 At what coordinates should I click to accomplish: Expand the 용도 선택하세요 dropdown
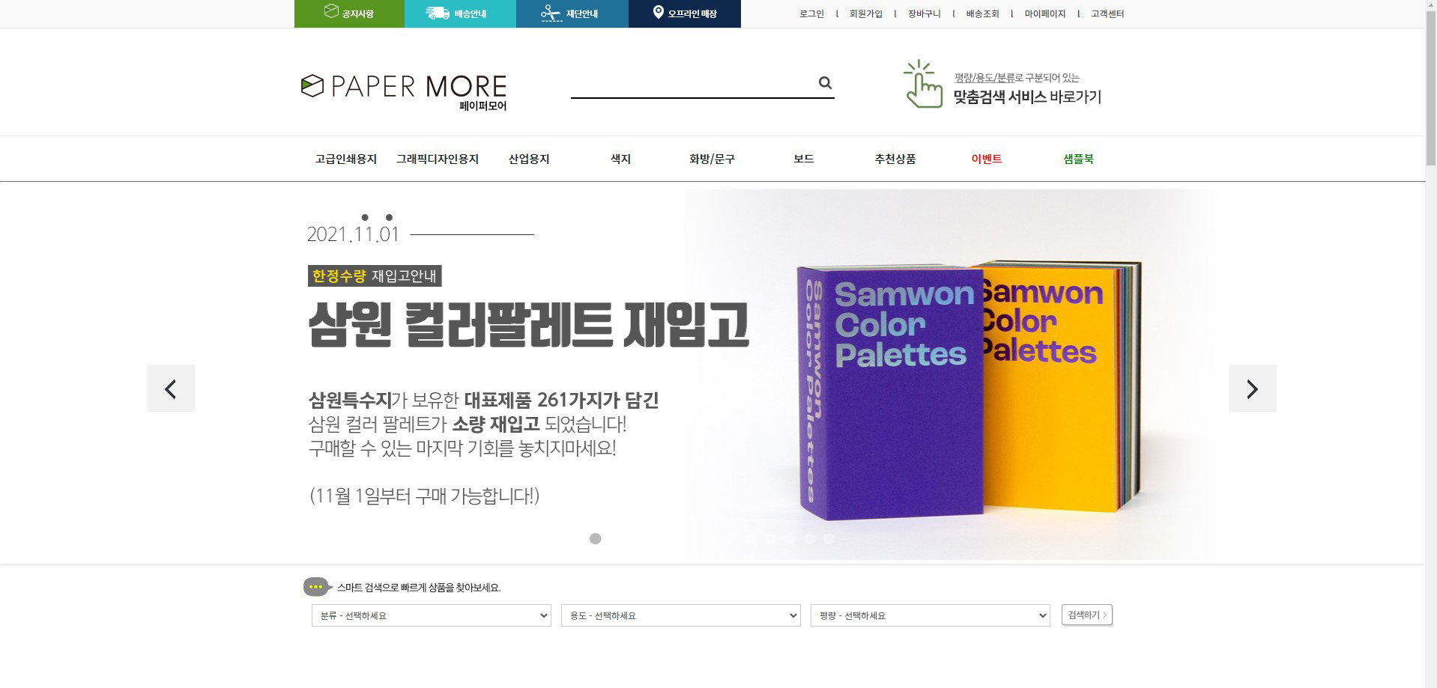pyautogui.click(x=680, y=615)
